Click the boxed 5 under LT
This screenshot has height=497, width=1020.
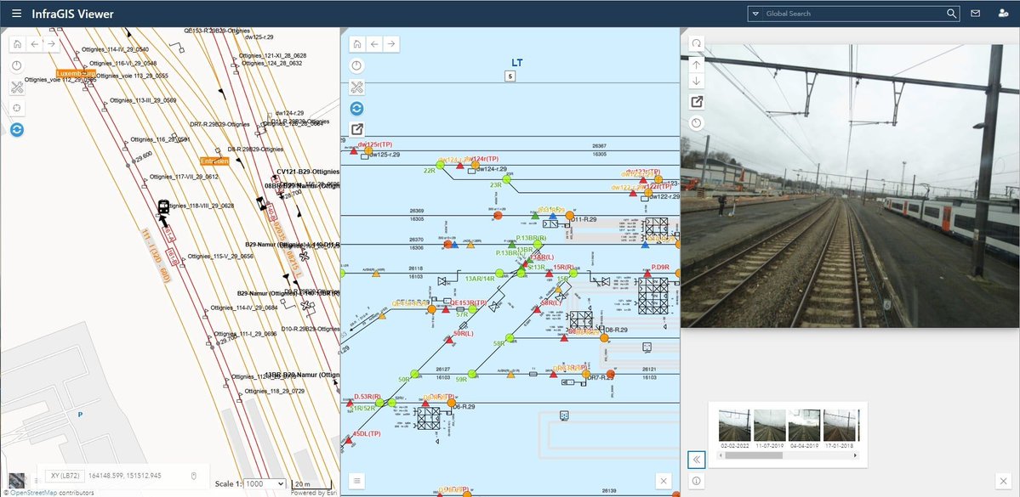pos(510,76)
